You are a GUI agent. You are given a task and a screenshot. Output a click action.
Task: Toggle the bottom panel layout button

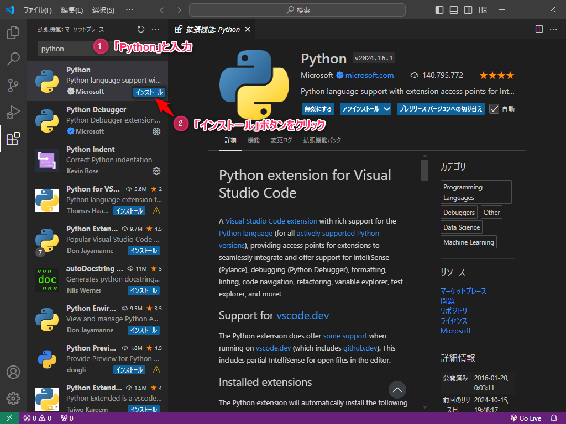tap(454, 10)
